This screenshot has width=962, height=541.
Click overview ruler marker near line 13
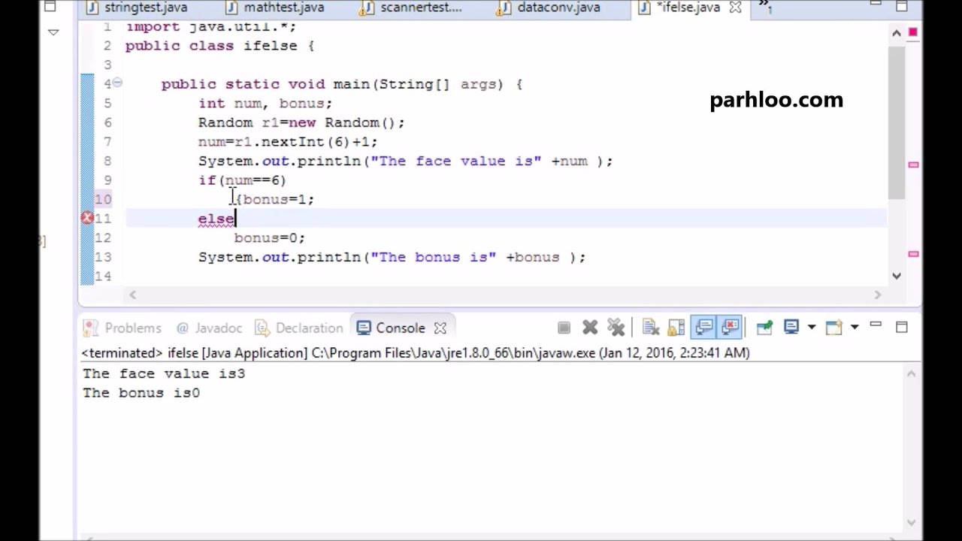pos(913,254)
